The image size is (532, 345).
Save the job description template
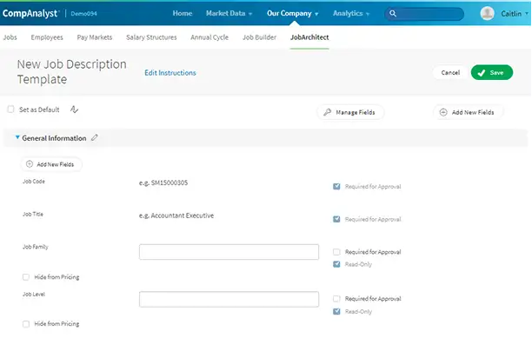click(492, 73)
